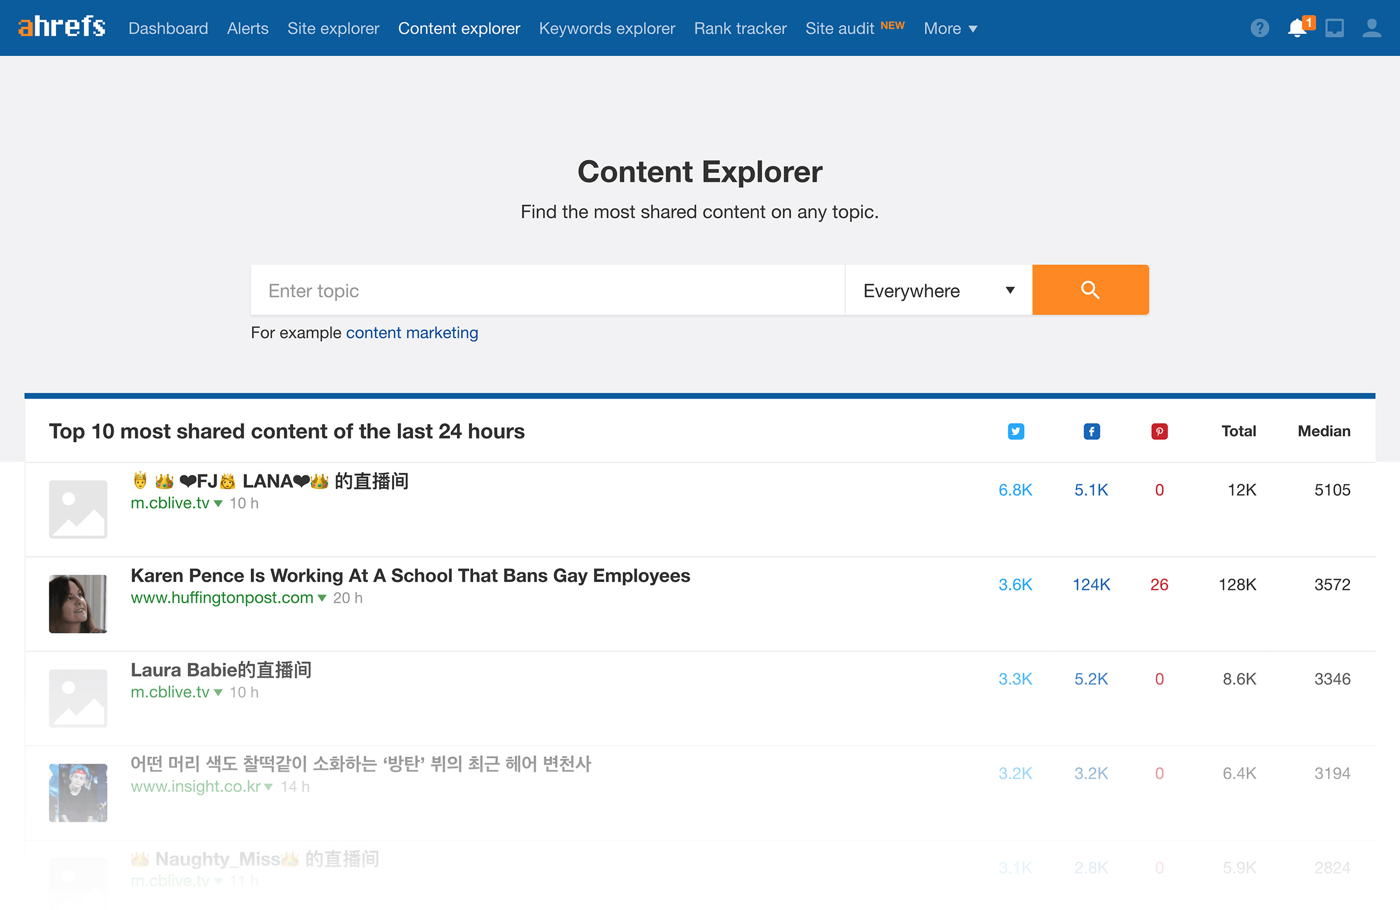Open Rank tracker in navigation
The height and width of the screenshot is (910, 1400).
tap(740, 28)
